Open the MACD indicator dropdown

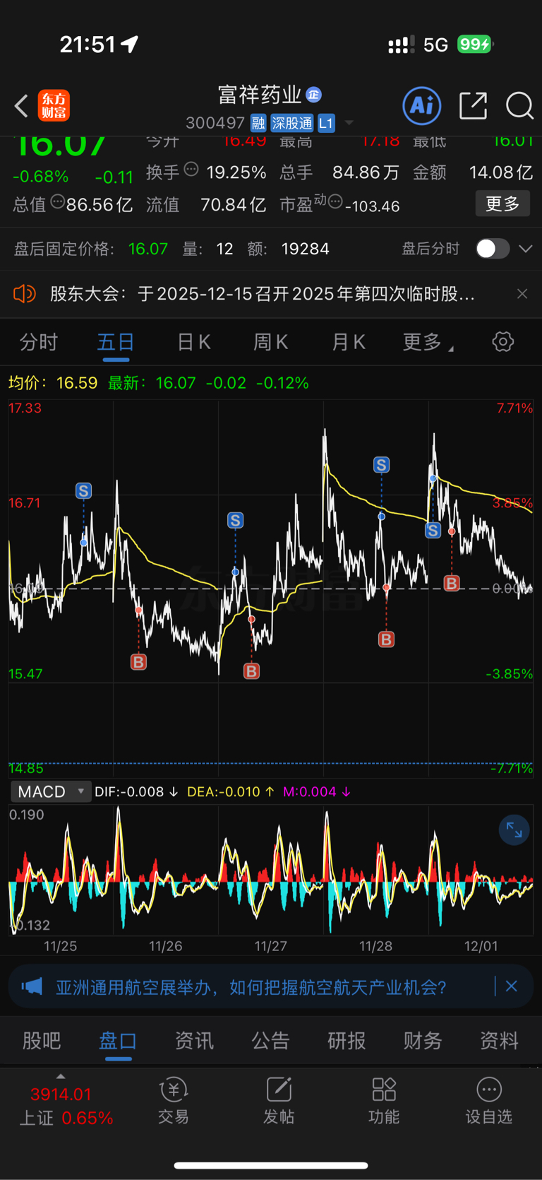[51, 791]
